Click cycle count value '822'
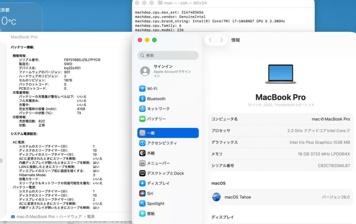The image size is (356, 224). click(x=42, y=121)
